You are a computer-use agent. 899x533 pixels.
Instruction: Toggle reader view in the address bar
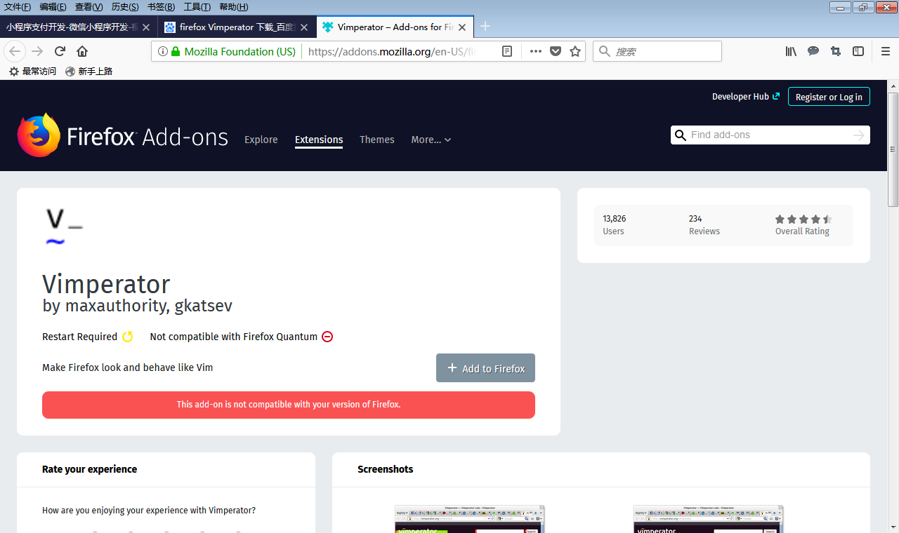point(508,51)
